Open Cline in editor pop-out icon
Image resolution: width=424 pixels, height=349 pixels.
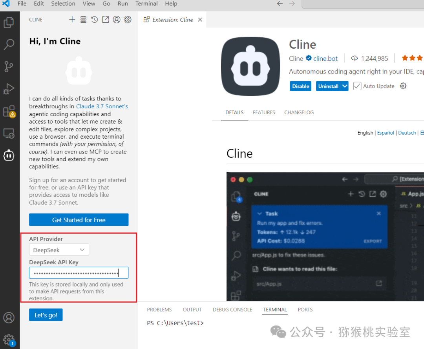(106, 20)
